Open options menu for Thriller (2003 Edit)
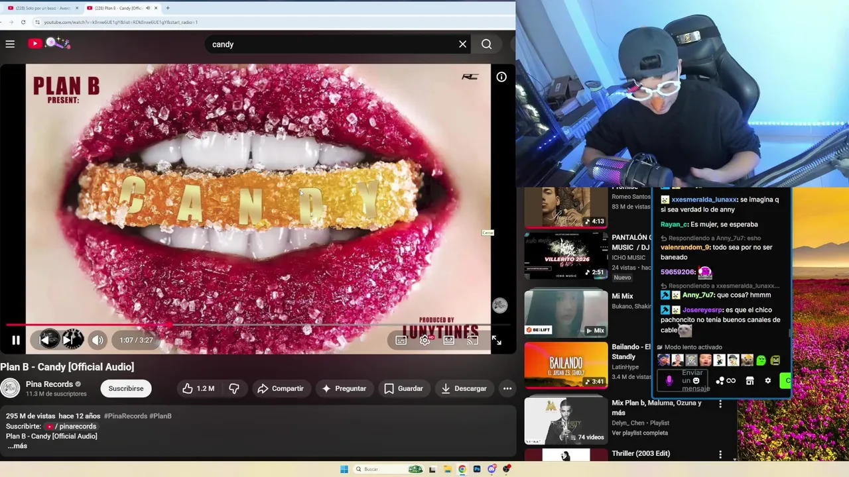 [720, 455]
